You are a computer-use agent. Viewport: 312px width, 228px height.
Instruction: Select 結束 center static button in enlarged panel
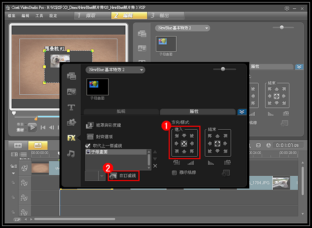[x=217, y=144]
